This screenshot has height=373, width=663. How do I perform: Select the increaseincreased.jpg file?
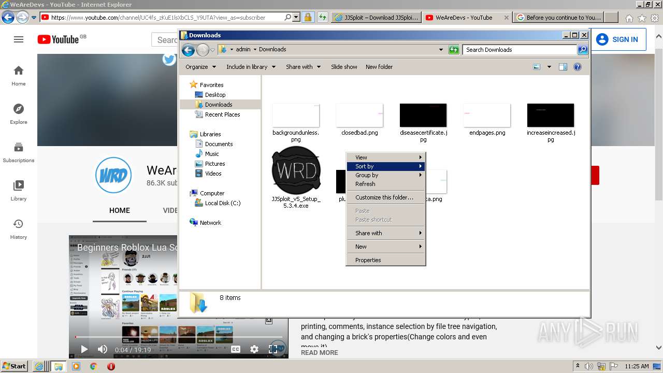[x=551, y=123]
